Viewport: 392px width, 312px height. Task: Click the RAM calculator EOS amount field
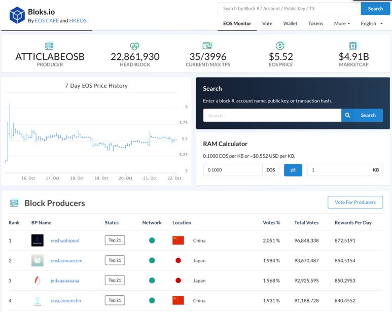[233, 170]
